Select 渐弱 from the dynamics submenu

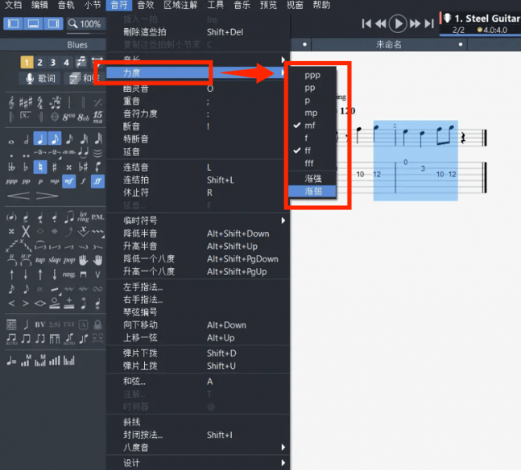point(313,191)
